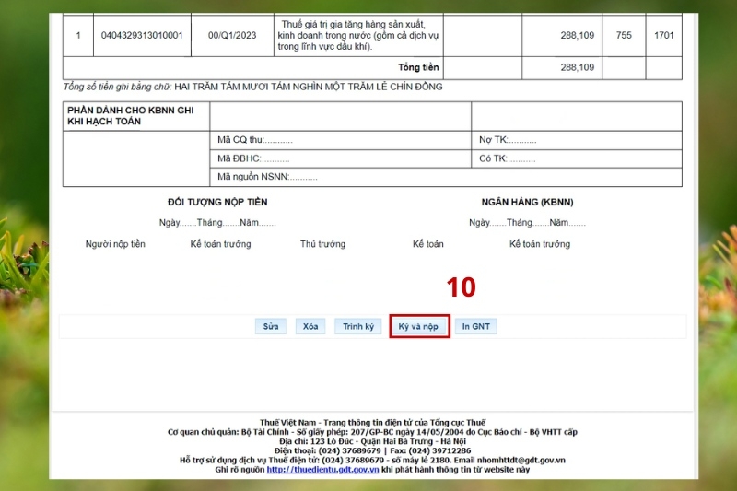The height and width of the screenshot is (491, 737).
Task: Click the Có TK field
Action: [577, 158]
